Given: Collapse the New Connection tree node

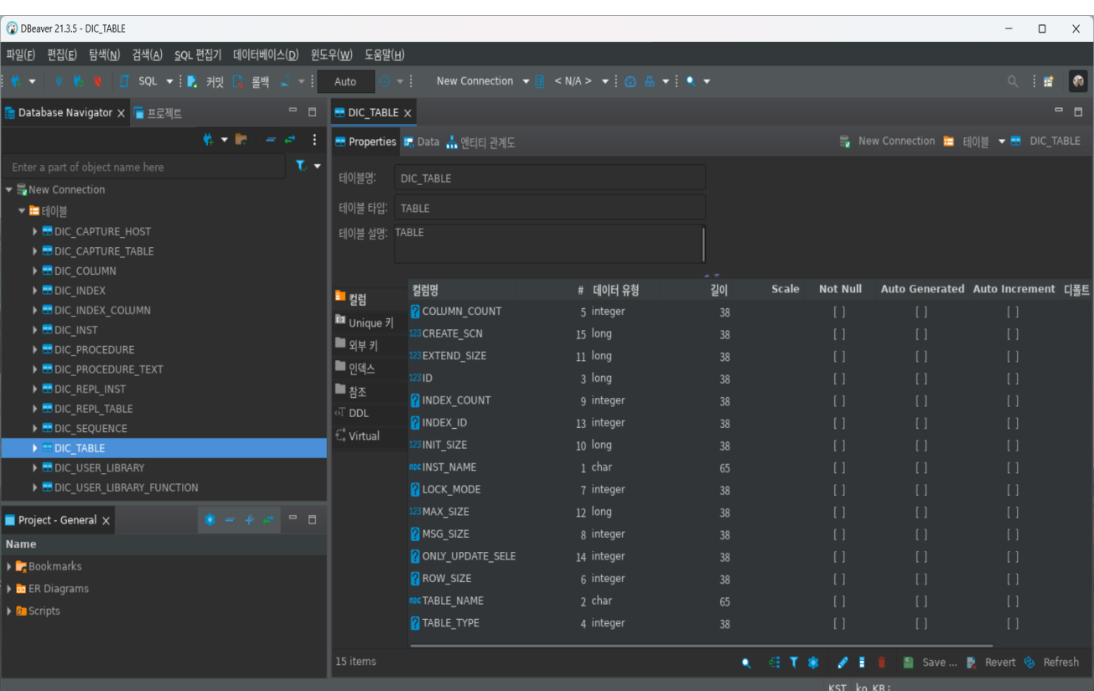Looking at the screenshot, I should click(9, 190).
